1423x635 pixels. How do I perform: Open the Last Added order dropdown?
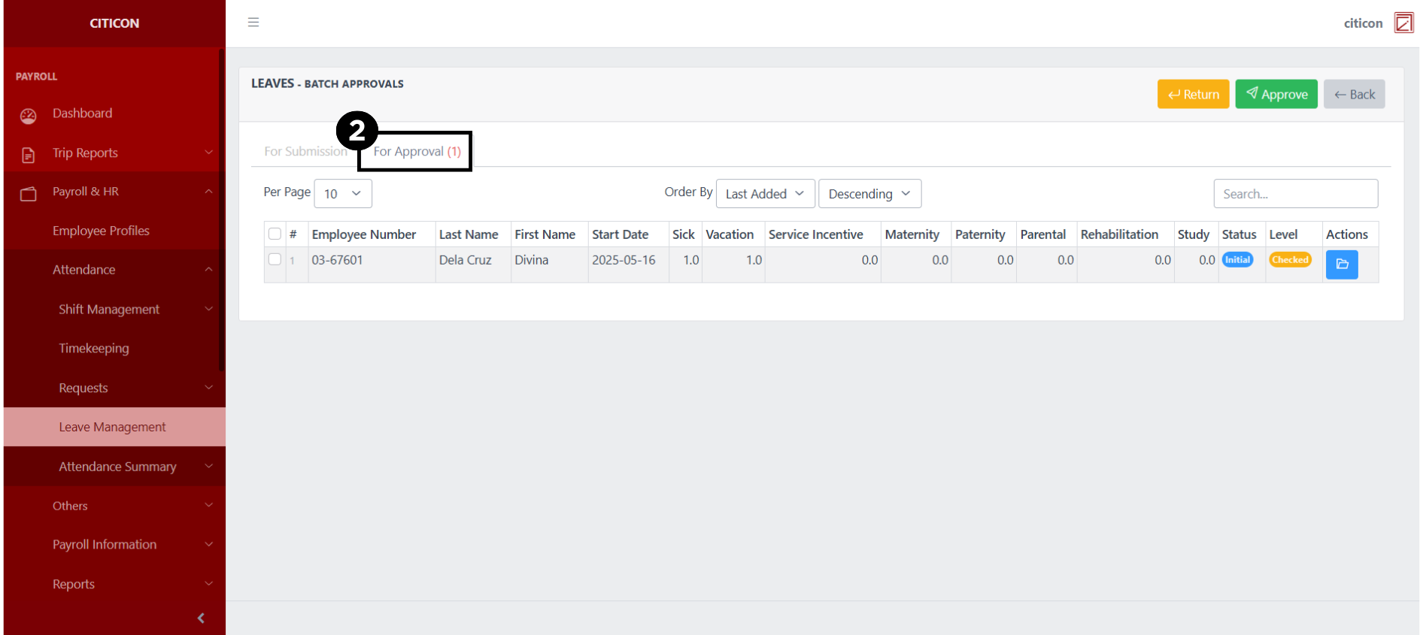pos(764,194)
